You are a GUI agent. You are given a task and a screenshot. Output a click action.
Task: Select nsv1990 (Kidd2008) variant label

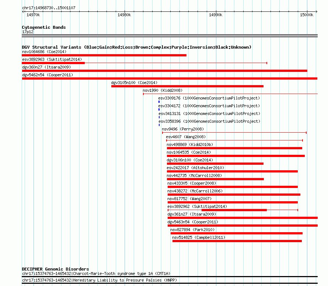163,90
